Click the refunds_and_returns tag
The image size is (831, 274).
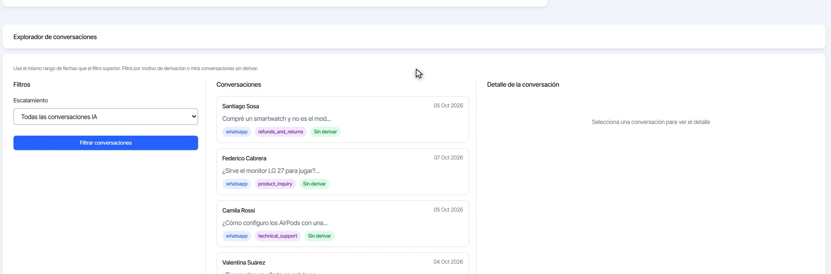(x=280, y=132)
